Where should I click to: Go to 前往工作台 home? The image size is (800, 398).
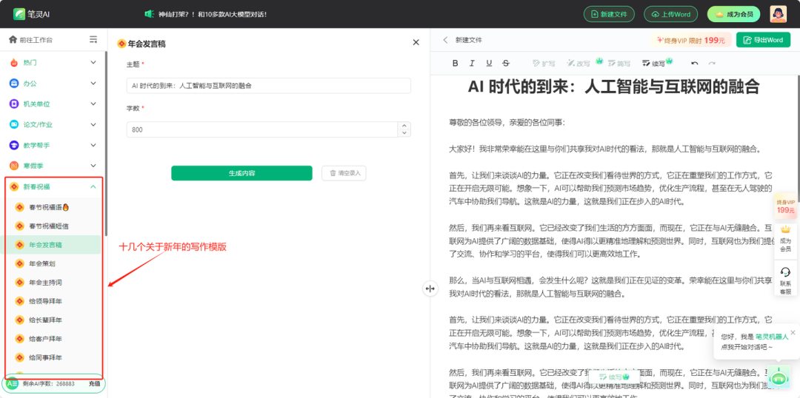pyautogui.click(x=30, y=40)
